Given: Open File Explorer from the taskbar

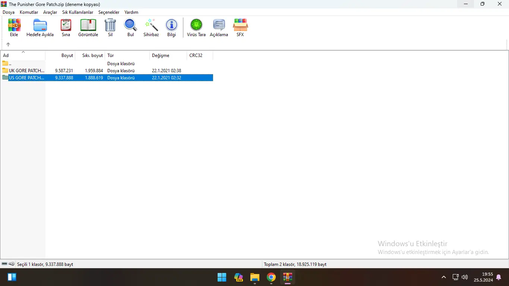Looking at the screenshot, I should (x=255, y=277).
